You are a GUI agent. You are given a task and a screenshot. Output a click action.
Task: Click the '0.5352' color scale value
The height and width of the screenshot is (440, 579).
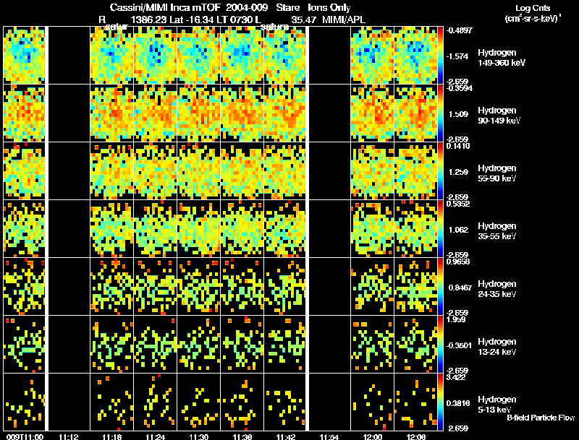pyautogui.click(x=458, y=204)
